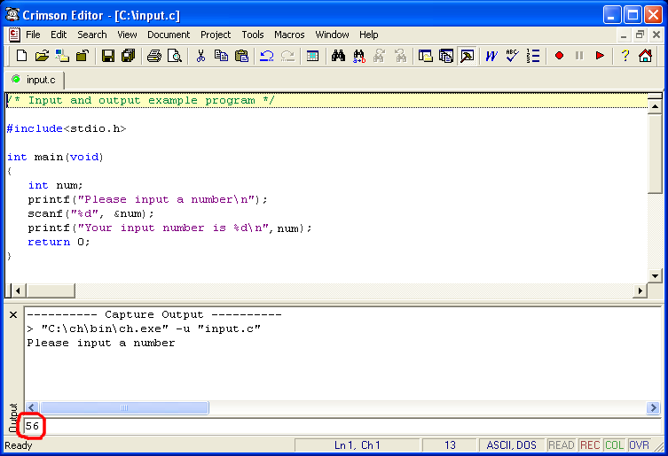Save the file using the floppy disk icon
This screenshot has height=456, width=668.
tap(108, 56)
